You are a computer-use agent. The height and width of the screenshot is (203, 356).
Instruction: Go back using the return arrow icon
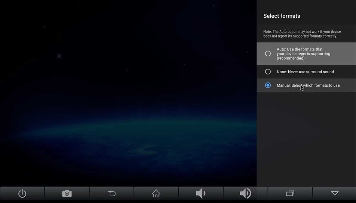click(112, 193)
